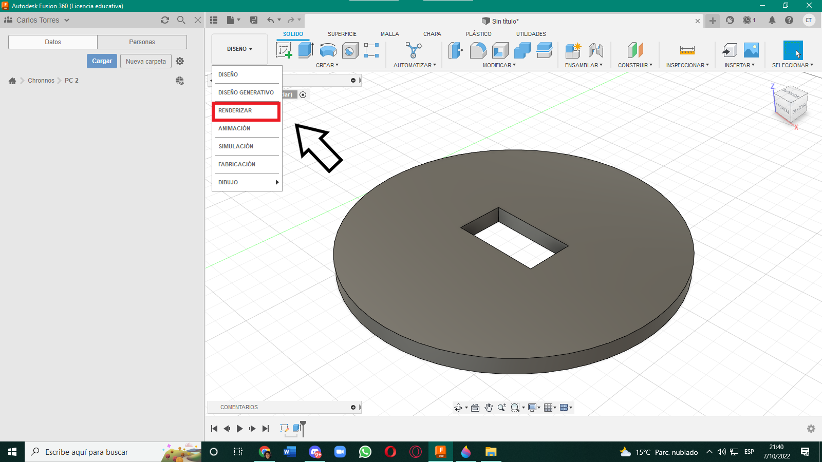822x462 pixels.
Task: Select the Press Pull tool
Action: [x=456, y=50]
